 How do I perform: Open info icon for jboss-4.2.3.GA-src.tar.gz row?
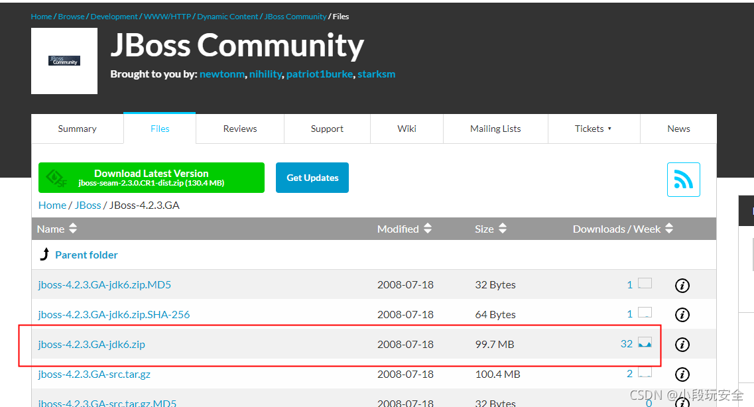point(682,375)
